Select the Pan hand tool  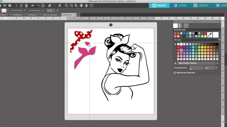click(x=87, y=6)
